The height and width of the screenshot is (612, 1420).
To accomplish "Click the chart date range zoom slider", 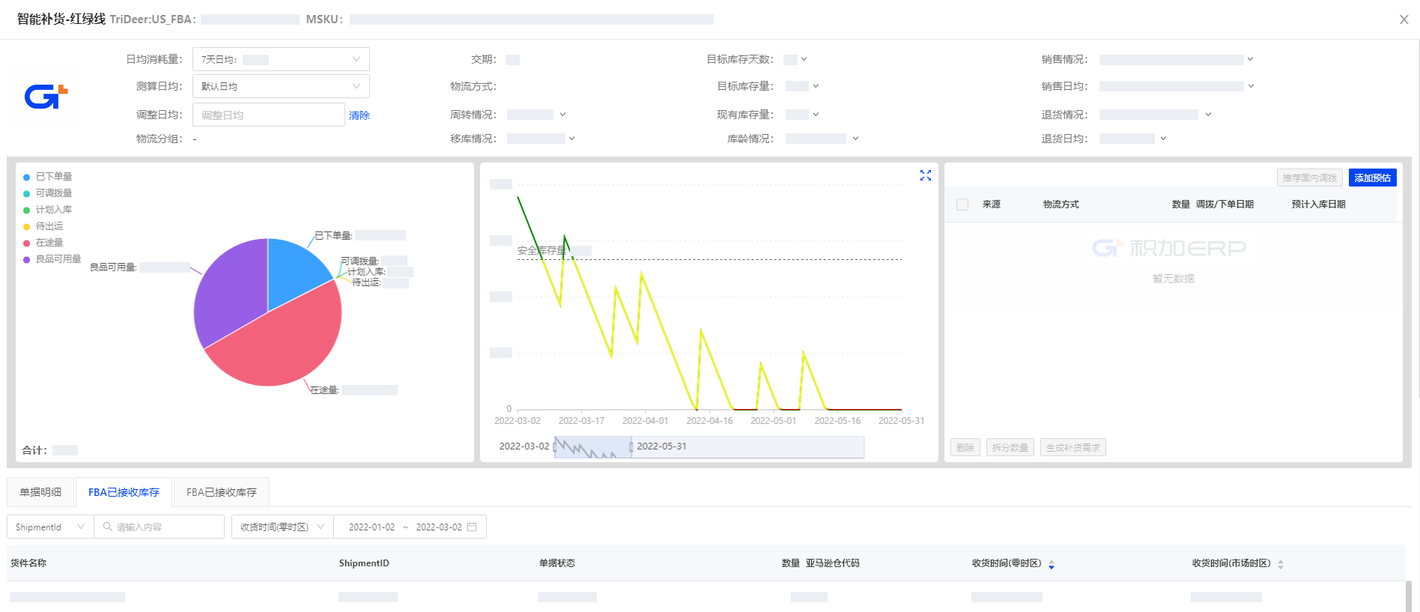I will coord(709,447).
